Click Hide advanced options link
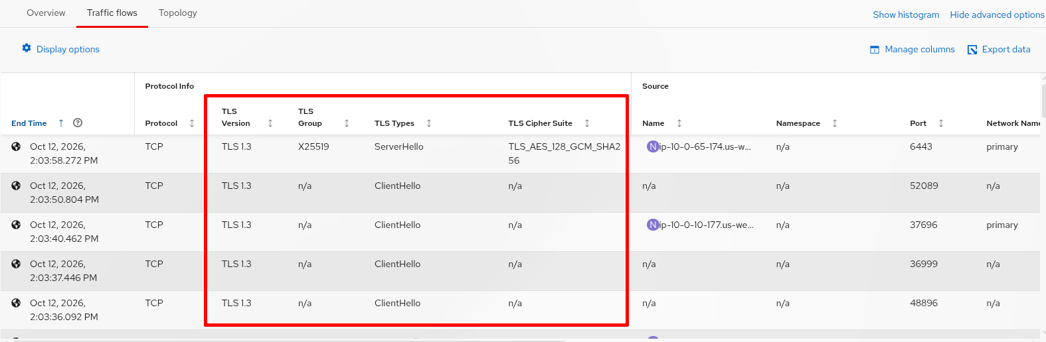Viewport: 1046px width, 342px height. tap(997, 15)
